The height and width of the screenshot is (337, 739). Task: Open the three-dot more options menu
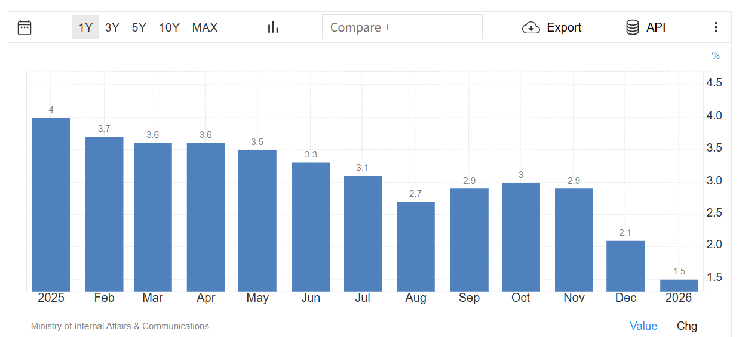(716, 27)
